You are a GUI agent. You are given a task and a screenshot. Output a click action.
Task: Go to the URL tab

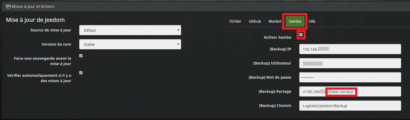point(312,21)
